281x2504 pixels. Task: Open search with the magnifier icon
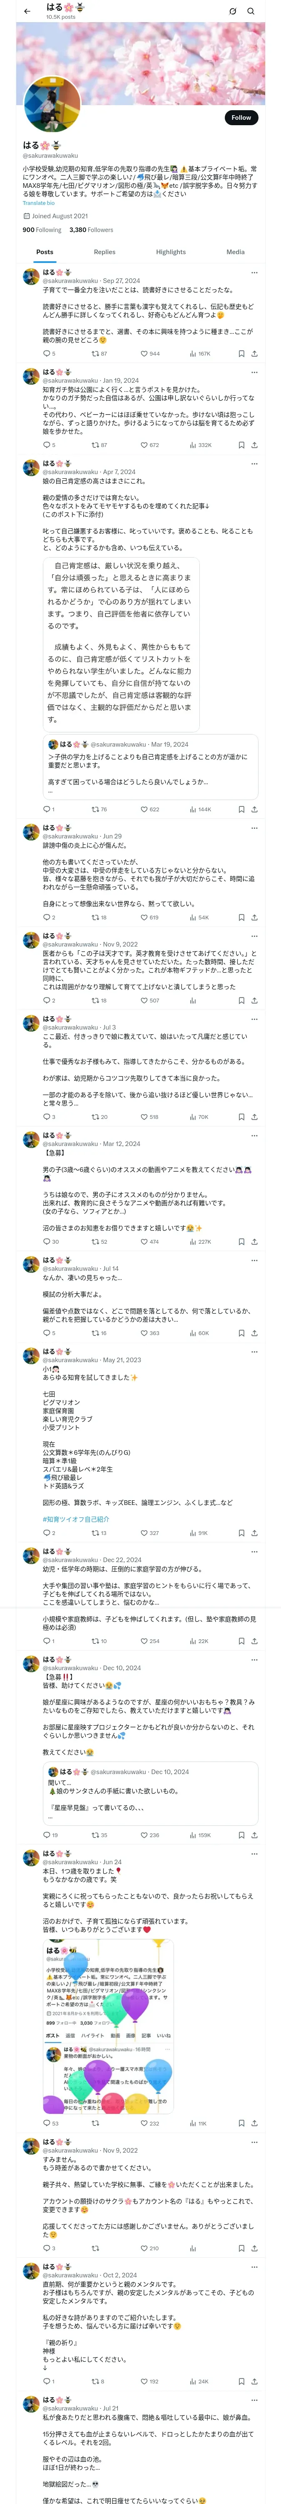coord(250,12)
